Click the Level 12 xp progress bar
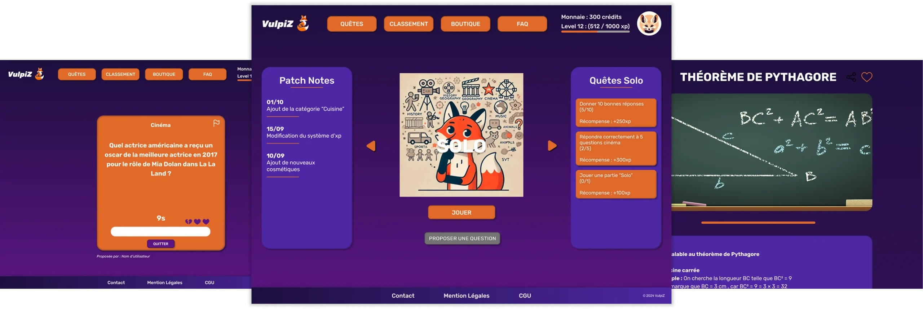This screenshot has width=923, height=309. coord(595,32)
